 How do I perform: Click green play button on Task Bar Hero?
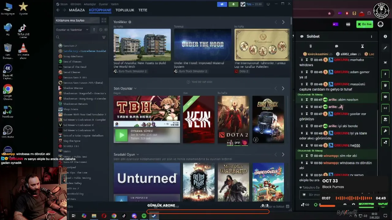click(x=122, y=135)
